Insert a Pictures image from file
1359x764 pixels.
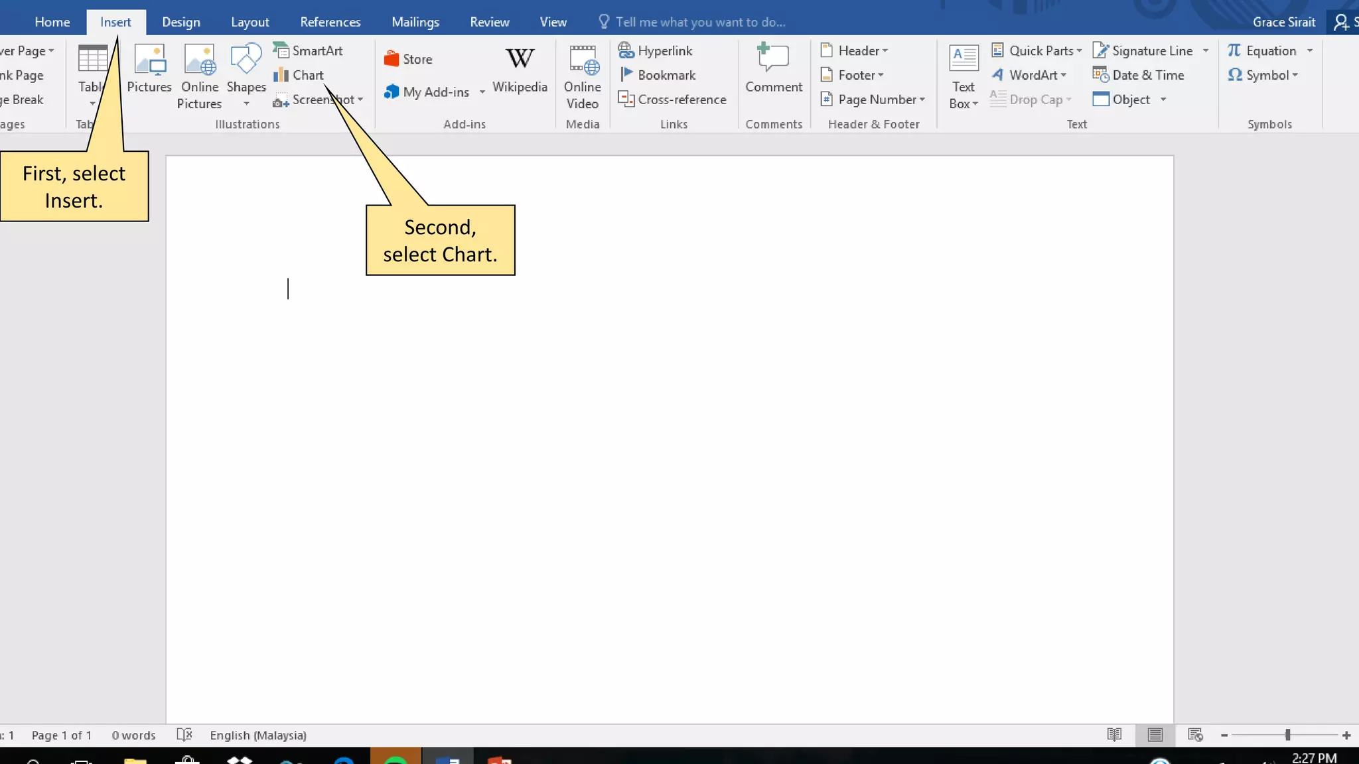[x=149, y=69]
